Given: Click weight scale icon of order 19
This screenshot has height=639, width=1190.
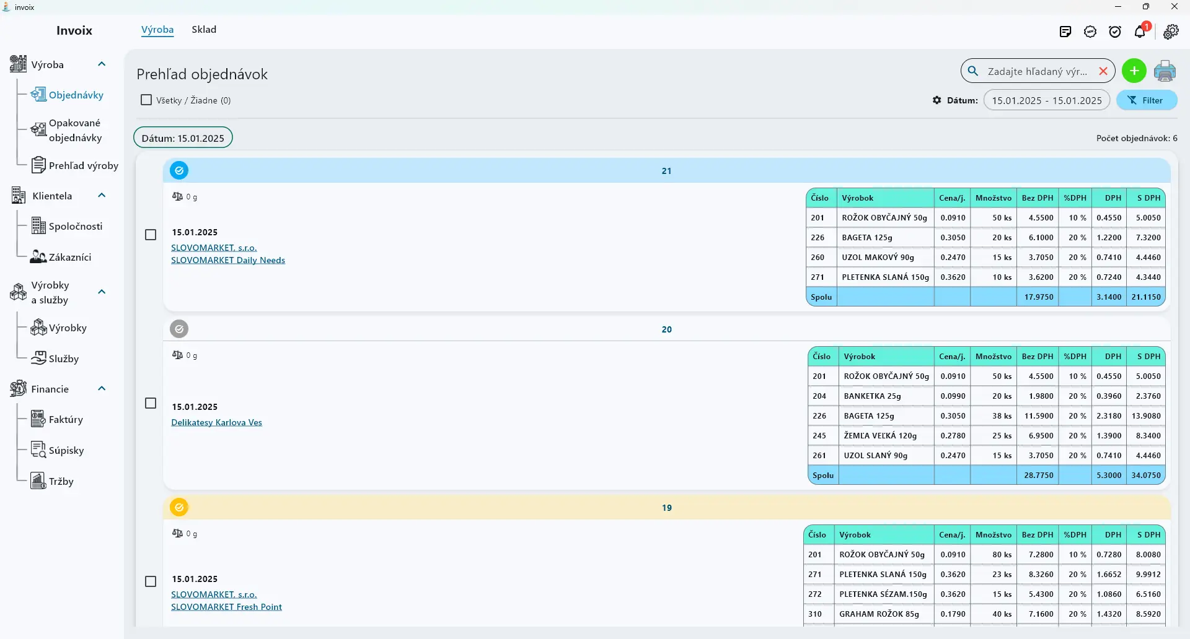Looking at the screenshot, I should [178, 534].
